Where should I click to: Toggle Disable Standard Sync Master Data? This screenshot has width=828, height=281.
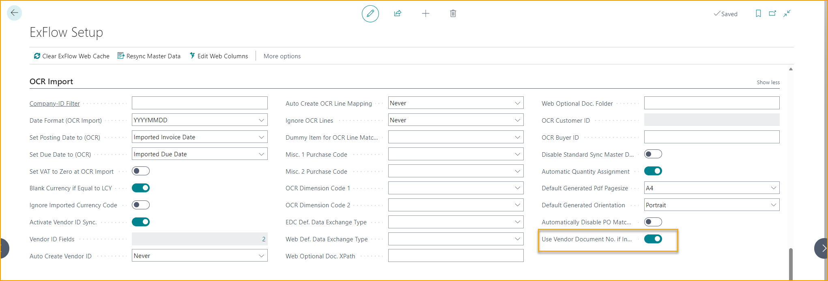click(x=653, y=154)
